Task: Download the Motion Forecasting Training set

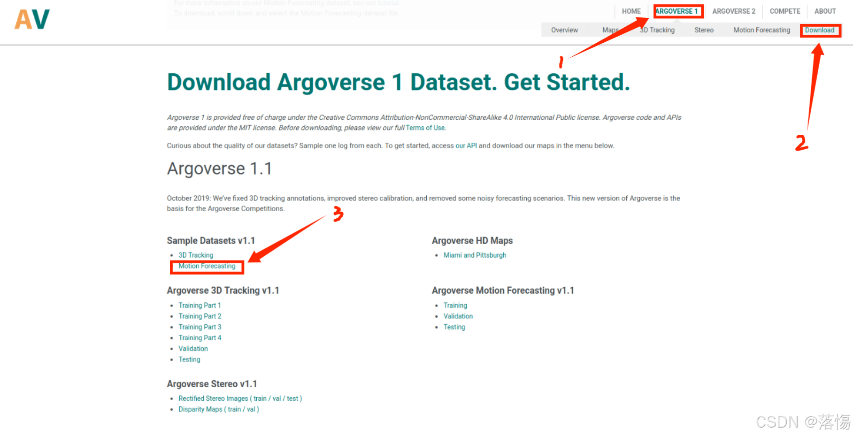Action: 455,305
